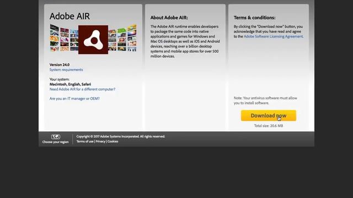Screen dimensions: 353x198
Task: Click Need Adobe AIR for a different computer
Action: [82, 89]
